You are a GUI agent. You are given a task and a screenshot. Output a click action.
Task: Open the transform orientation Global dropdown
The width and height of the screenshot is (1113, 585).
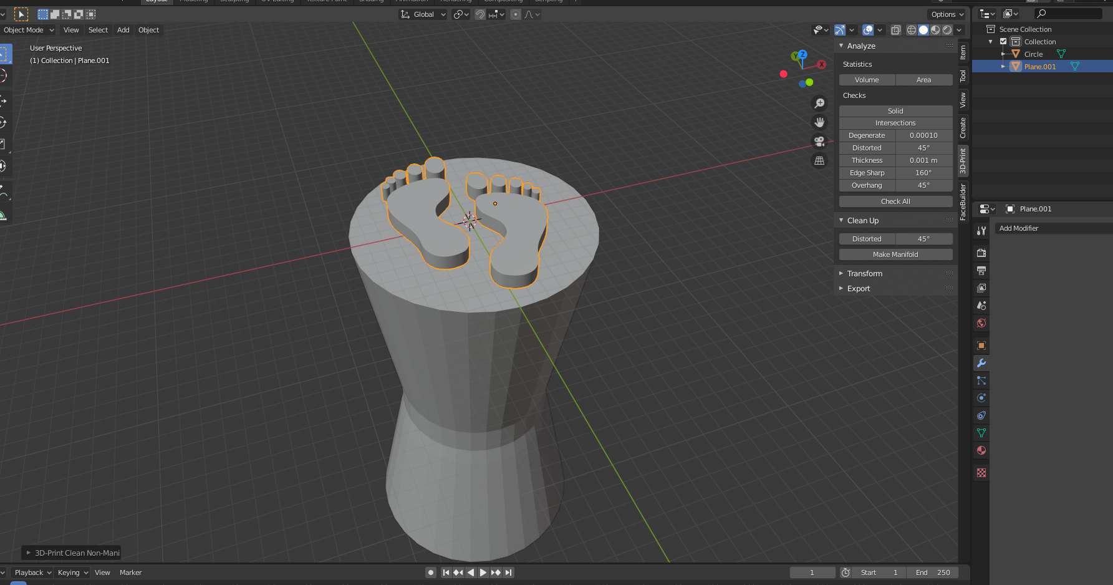[422, 14]
